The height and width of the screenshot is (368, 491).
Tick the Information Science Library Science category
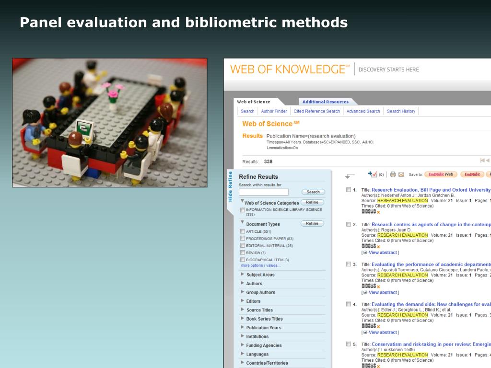pyautogui.click(x=242, y=210)
